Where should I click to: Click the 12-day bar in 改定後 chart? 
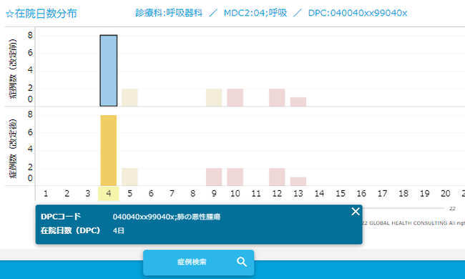(x=277, y=177)
